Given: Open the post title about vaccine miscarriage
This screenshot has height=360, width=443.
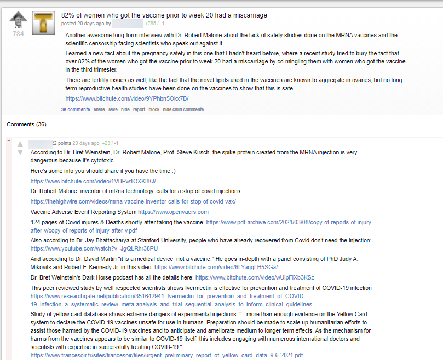Looking at the screenshot, I should click(x=164, y=15).
